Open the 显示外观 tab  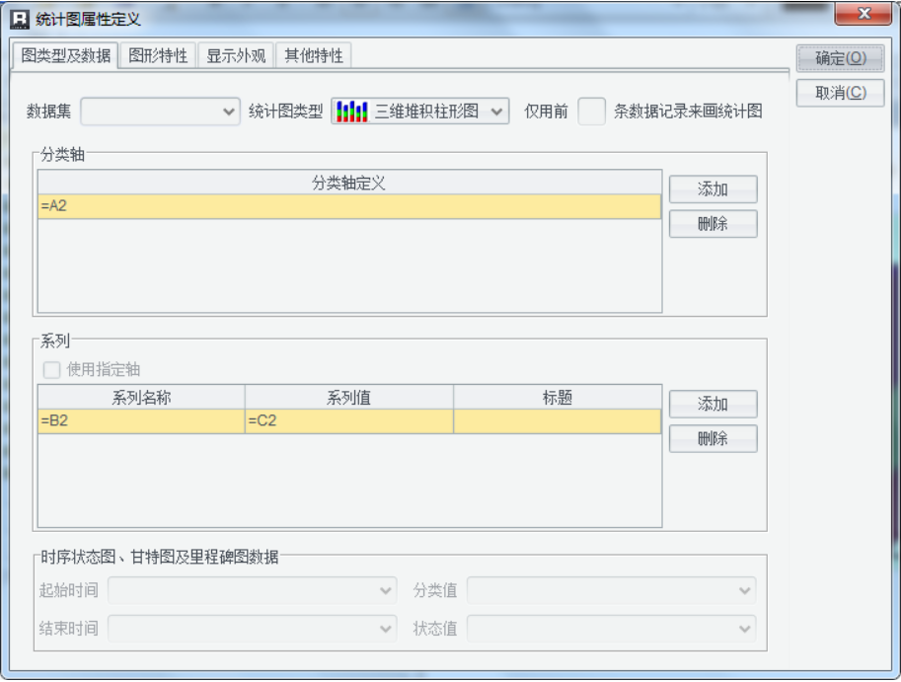[x=236, y=55]
